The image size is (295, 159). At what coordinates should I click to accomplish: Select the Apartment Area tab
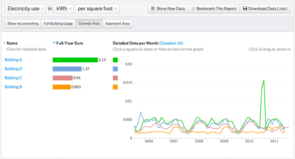pyautogui.click(x=117, y=24)
